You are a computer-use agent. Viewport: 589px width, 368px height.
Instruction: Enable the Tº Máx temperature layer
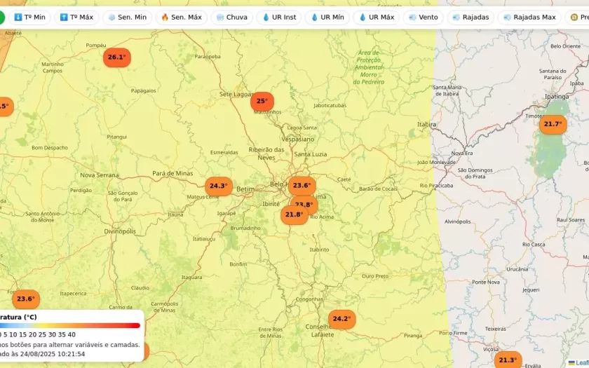77,17
